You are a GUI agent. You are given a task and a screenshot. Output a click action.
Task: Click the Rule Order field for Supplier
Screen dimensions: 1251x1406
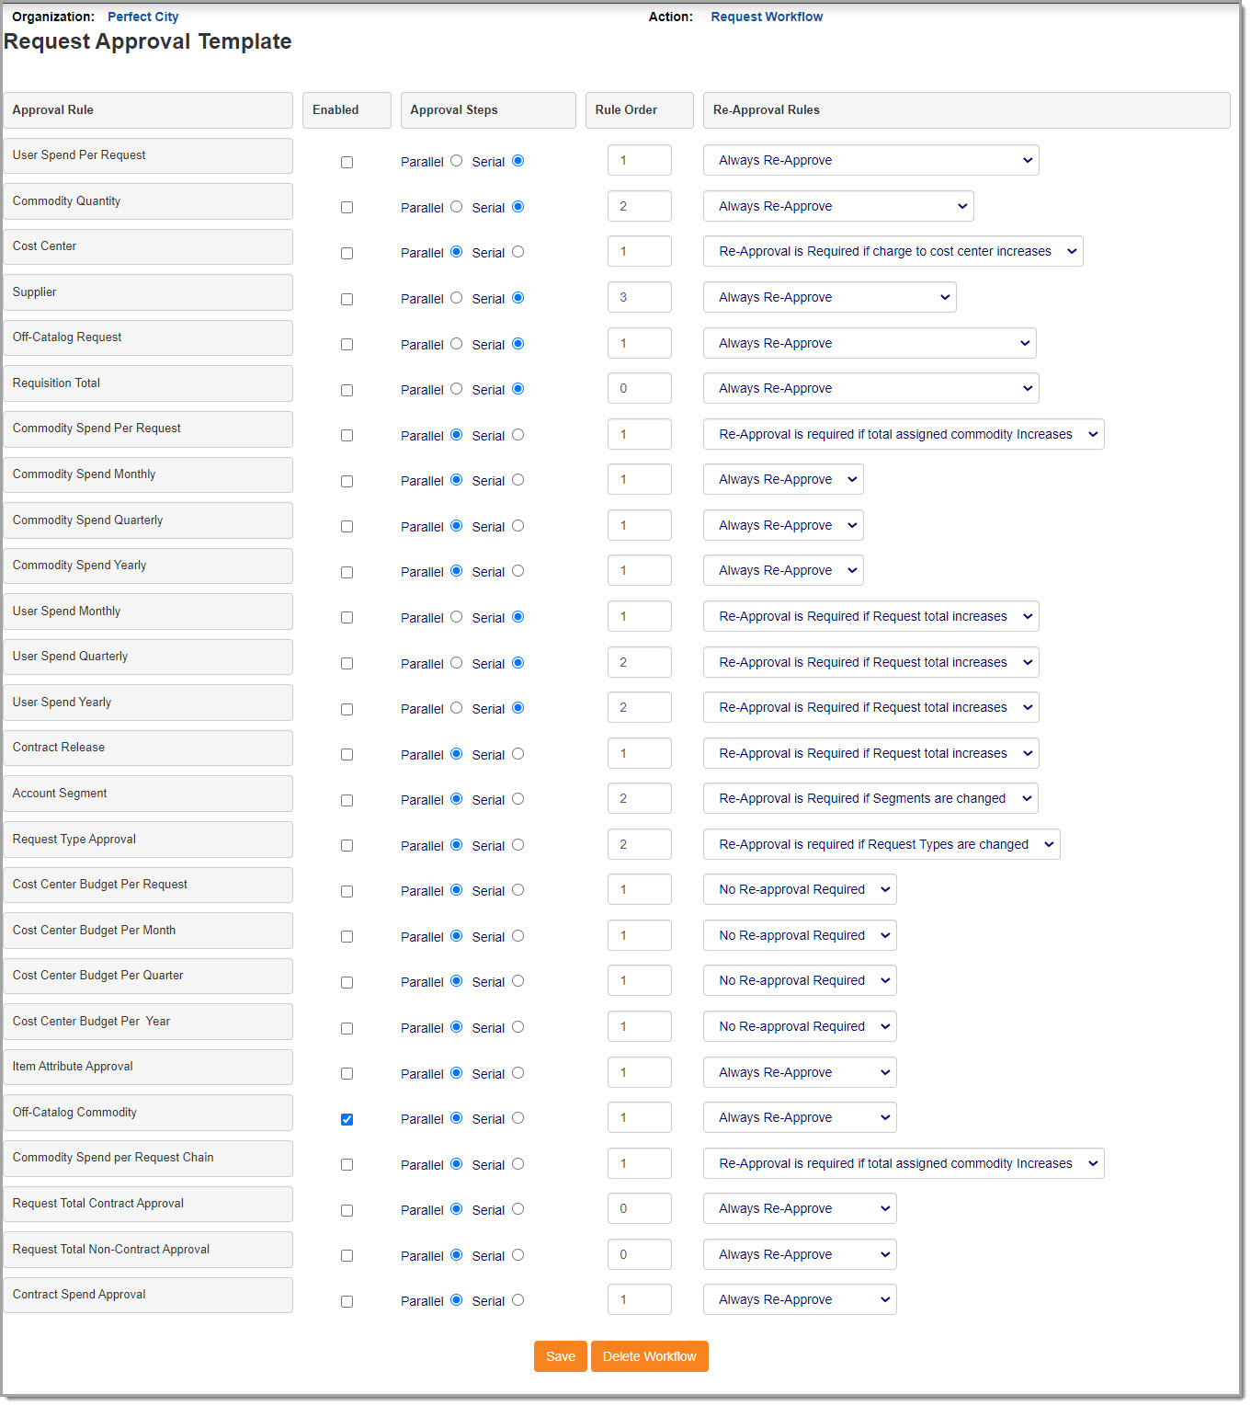pos(639,296)
